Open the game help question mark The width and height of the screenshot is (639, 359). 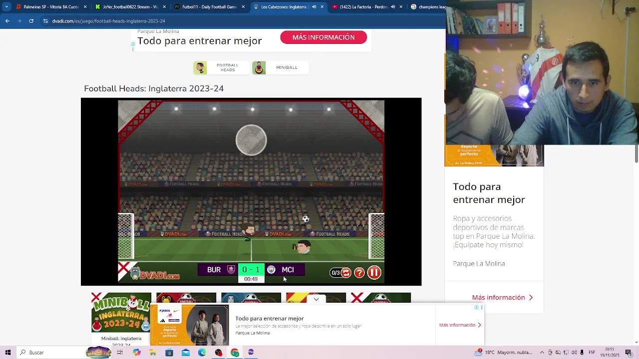tap(359, 273)
